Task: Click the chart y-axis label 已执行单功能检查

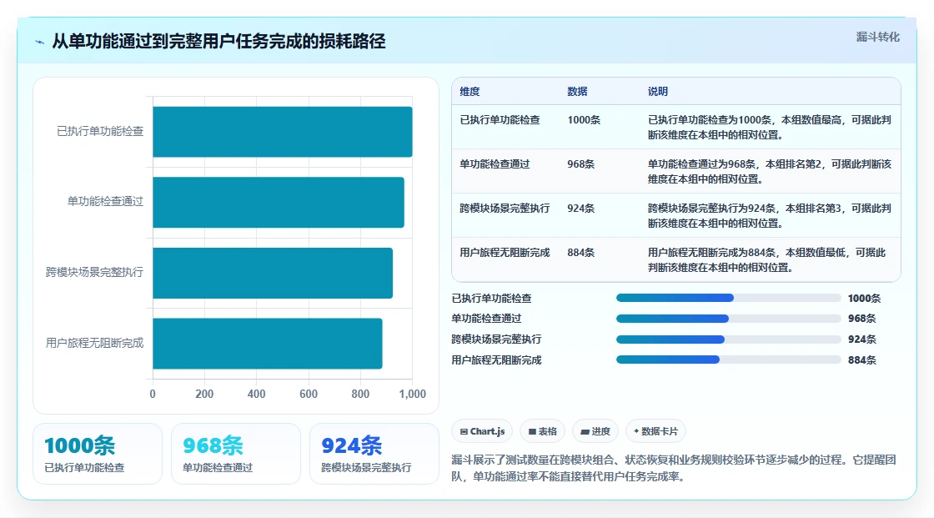Action: coord(100,131)
